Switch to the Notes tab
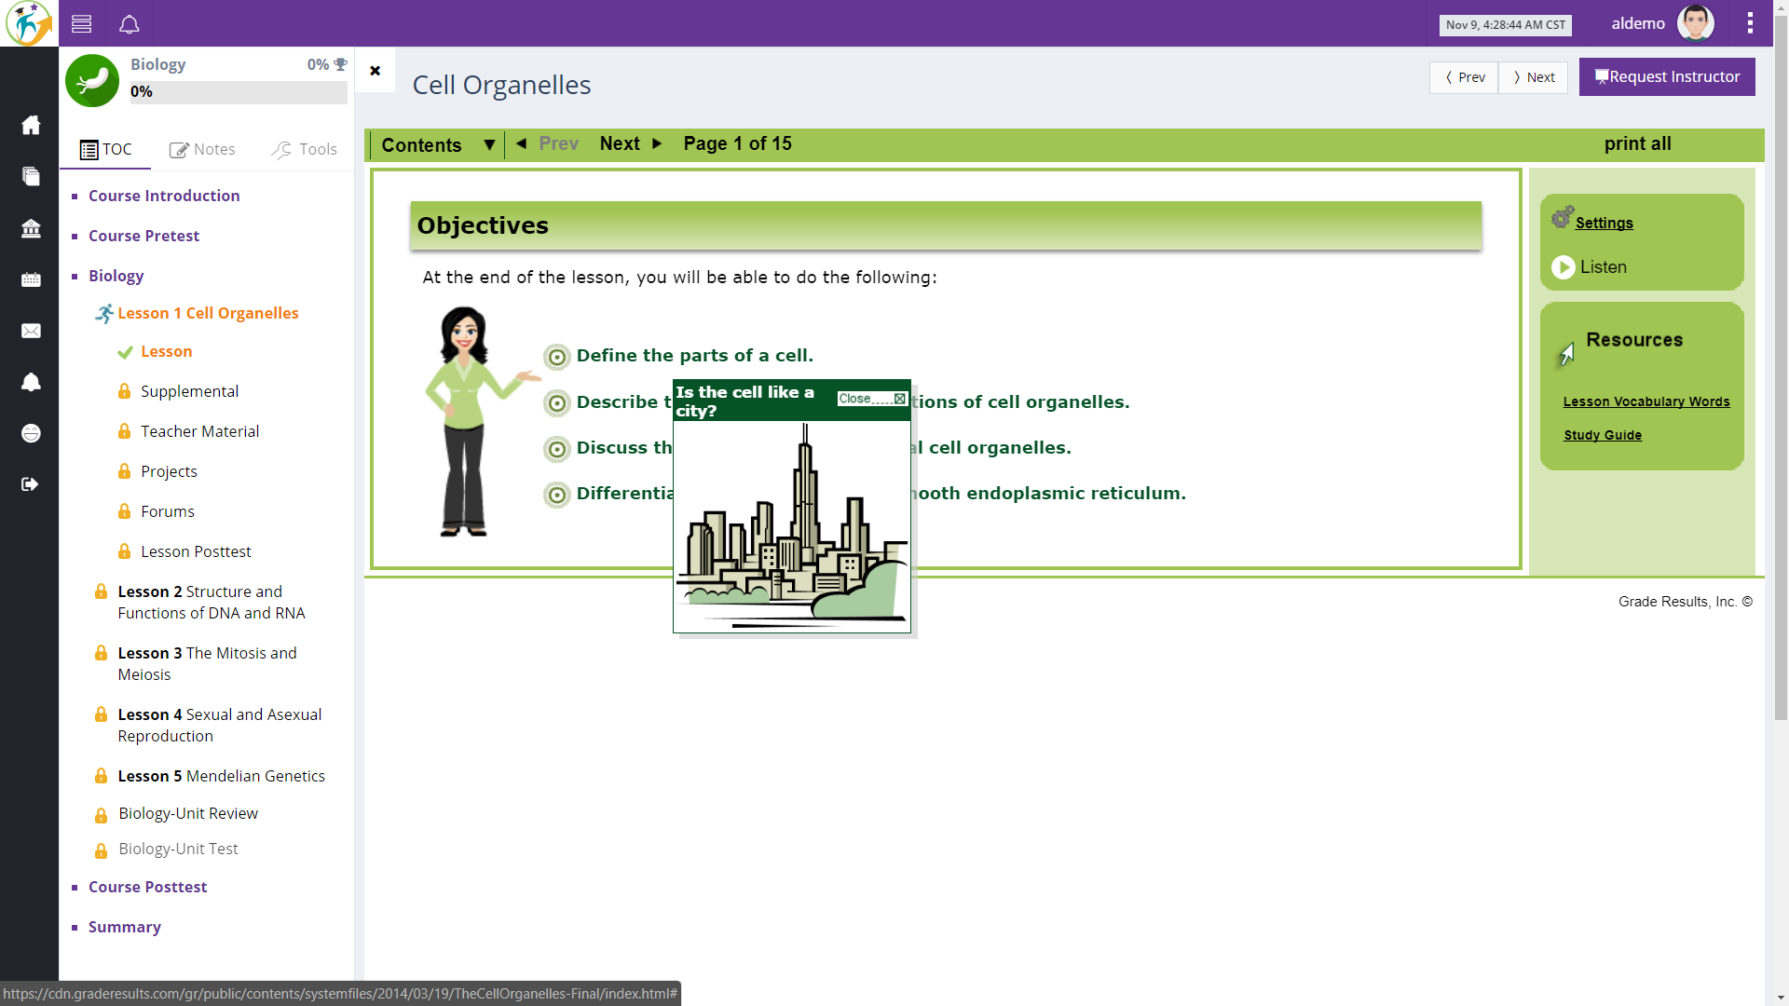The image size is (1789, 1006). 202,149
